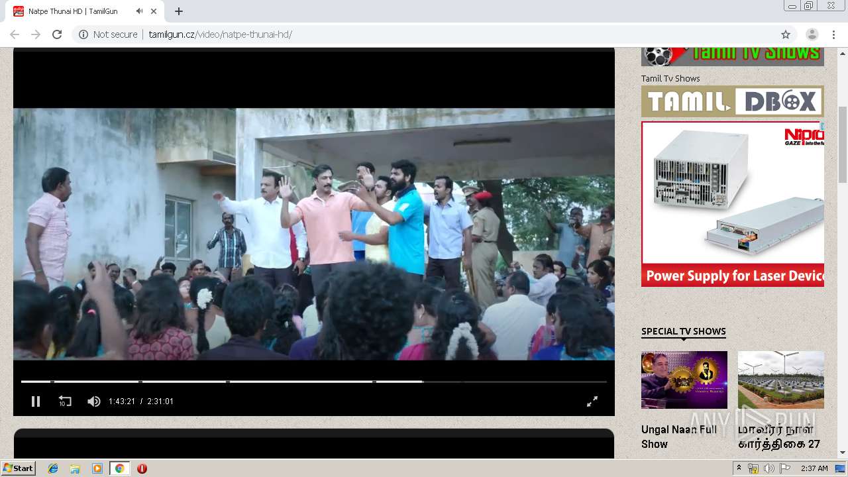
Task: Mute the video player volume
Action: pyautogui.click(x=94, y=401)
